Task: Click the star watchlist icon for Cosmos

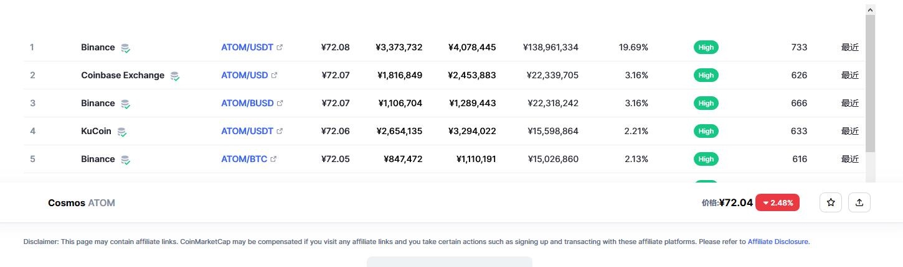Action: click(x=831, y=202)
